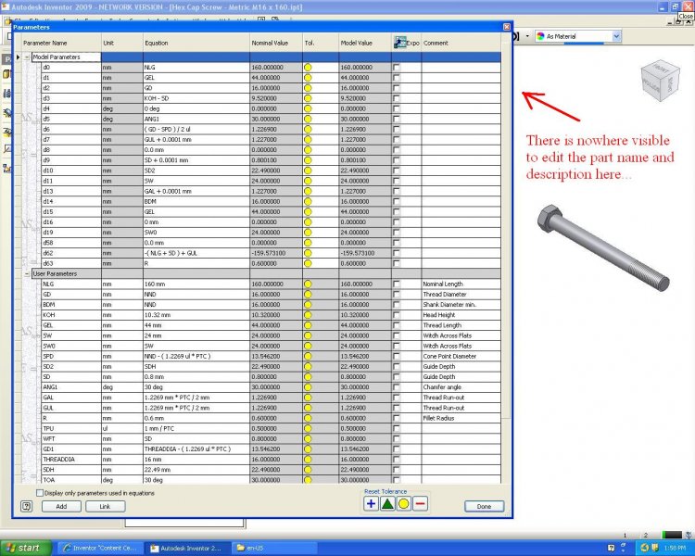Click the equation '-( NLG + SD ) + GUL'
695x556 pixels.
click(196, 253)
